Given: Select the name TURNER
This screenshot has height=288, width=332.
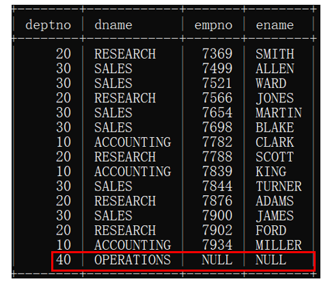Looking at the screenshot, I should pyautogui.click(x=279, y=186).
